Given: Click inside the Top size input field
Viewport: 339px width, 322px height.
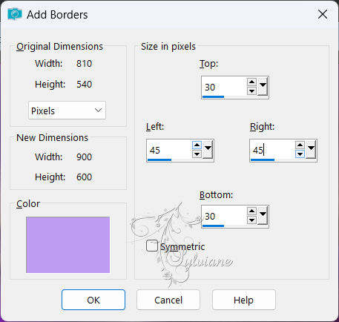Looking at the screenshot, I should [224, 87].
